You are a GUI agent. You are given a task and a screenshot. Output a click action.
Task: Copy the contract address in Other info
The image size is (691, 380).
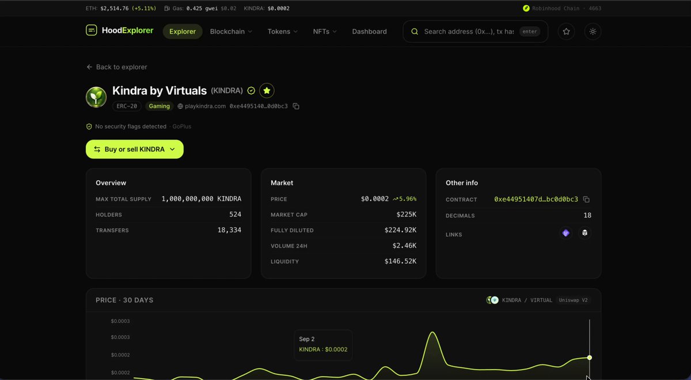pyautogui.click(x=586, y=199)
